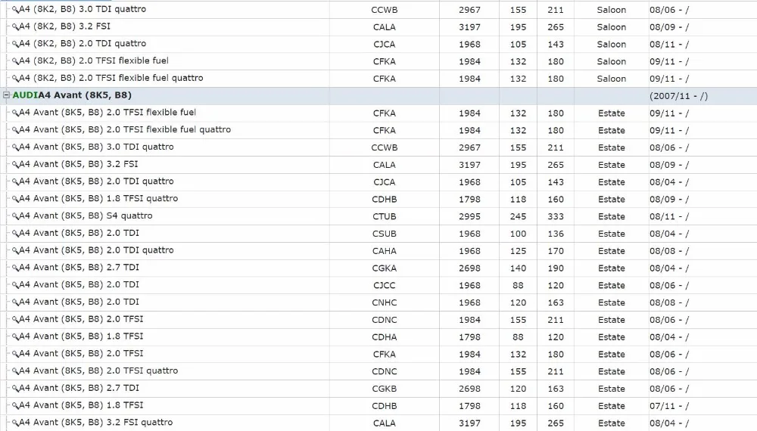Click engine code CGKA
Screen dimensions: 757x431
pos(385,268)
